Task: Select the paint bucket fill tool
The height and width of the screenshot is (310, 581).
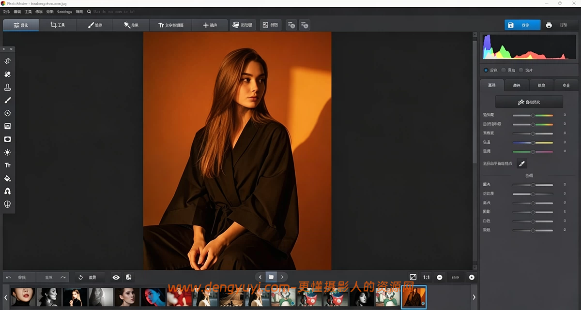Action: pyautogui.click(x=8, y=178)
